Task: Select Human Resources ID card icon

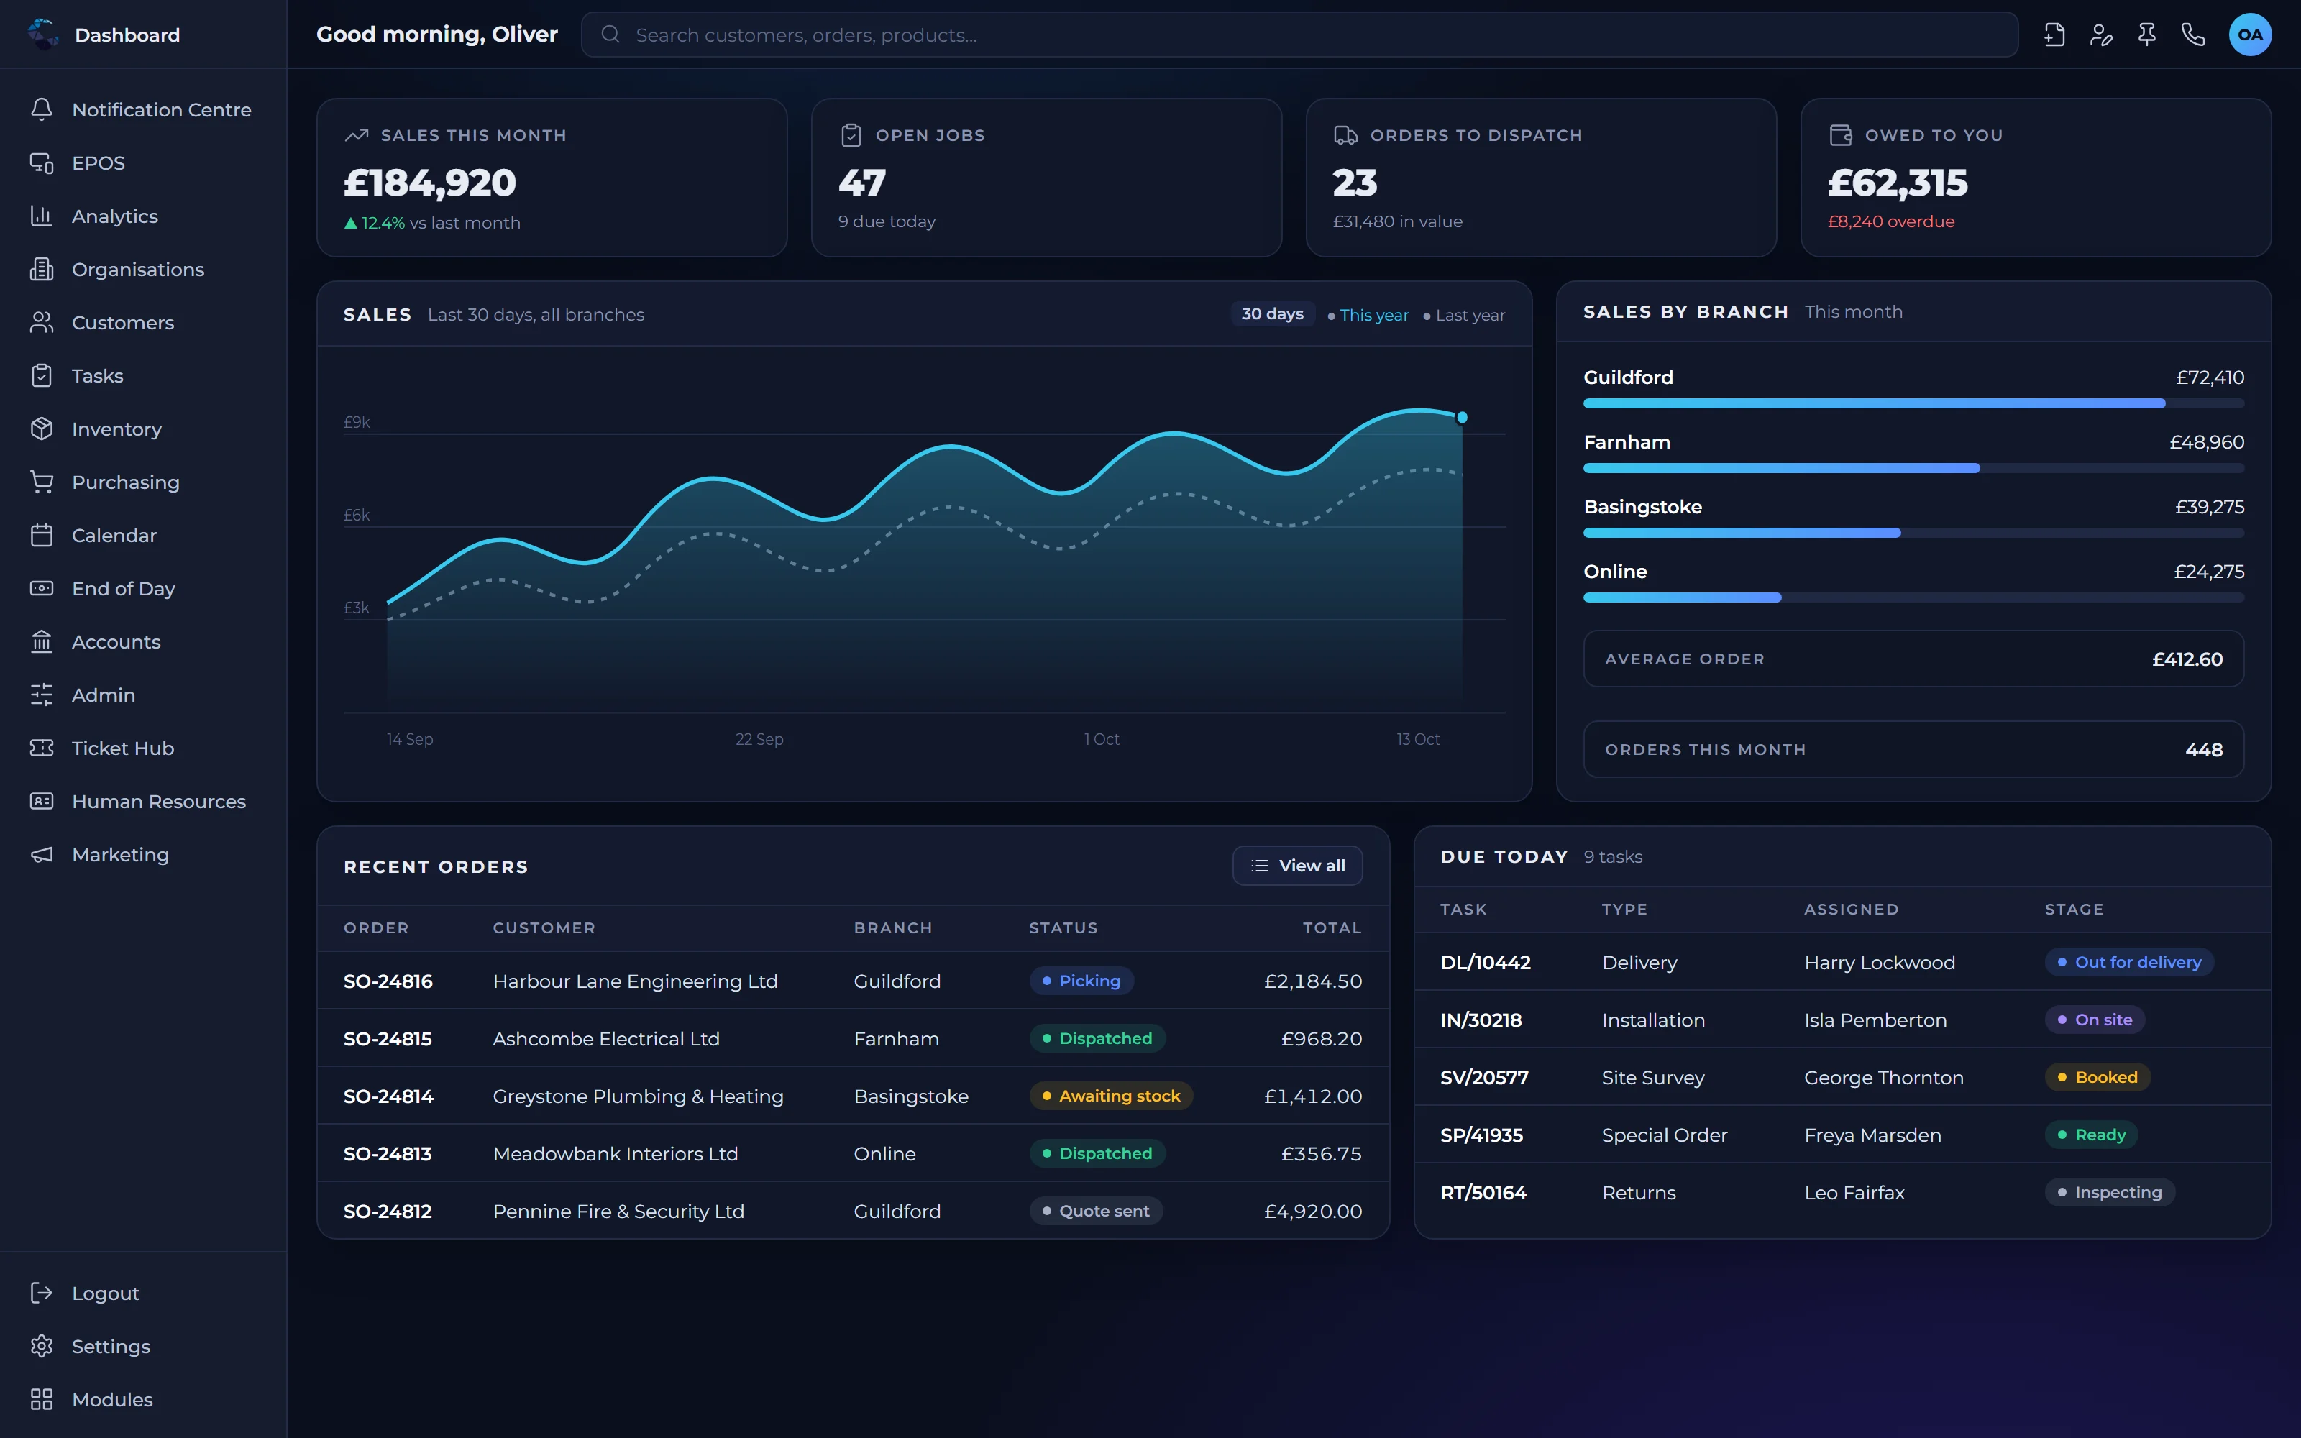Action: [x=42, y=802]
